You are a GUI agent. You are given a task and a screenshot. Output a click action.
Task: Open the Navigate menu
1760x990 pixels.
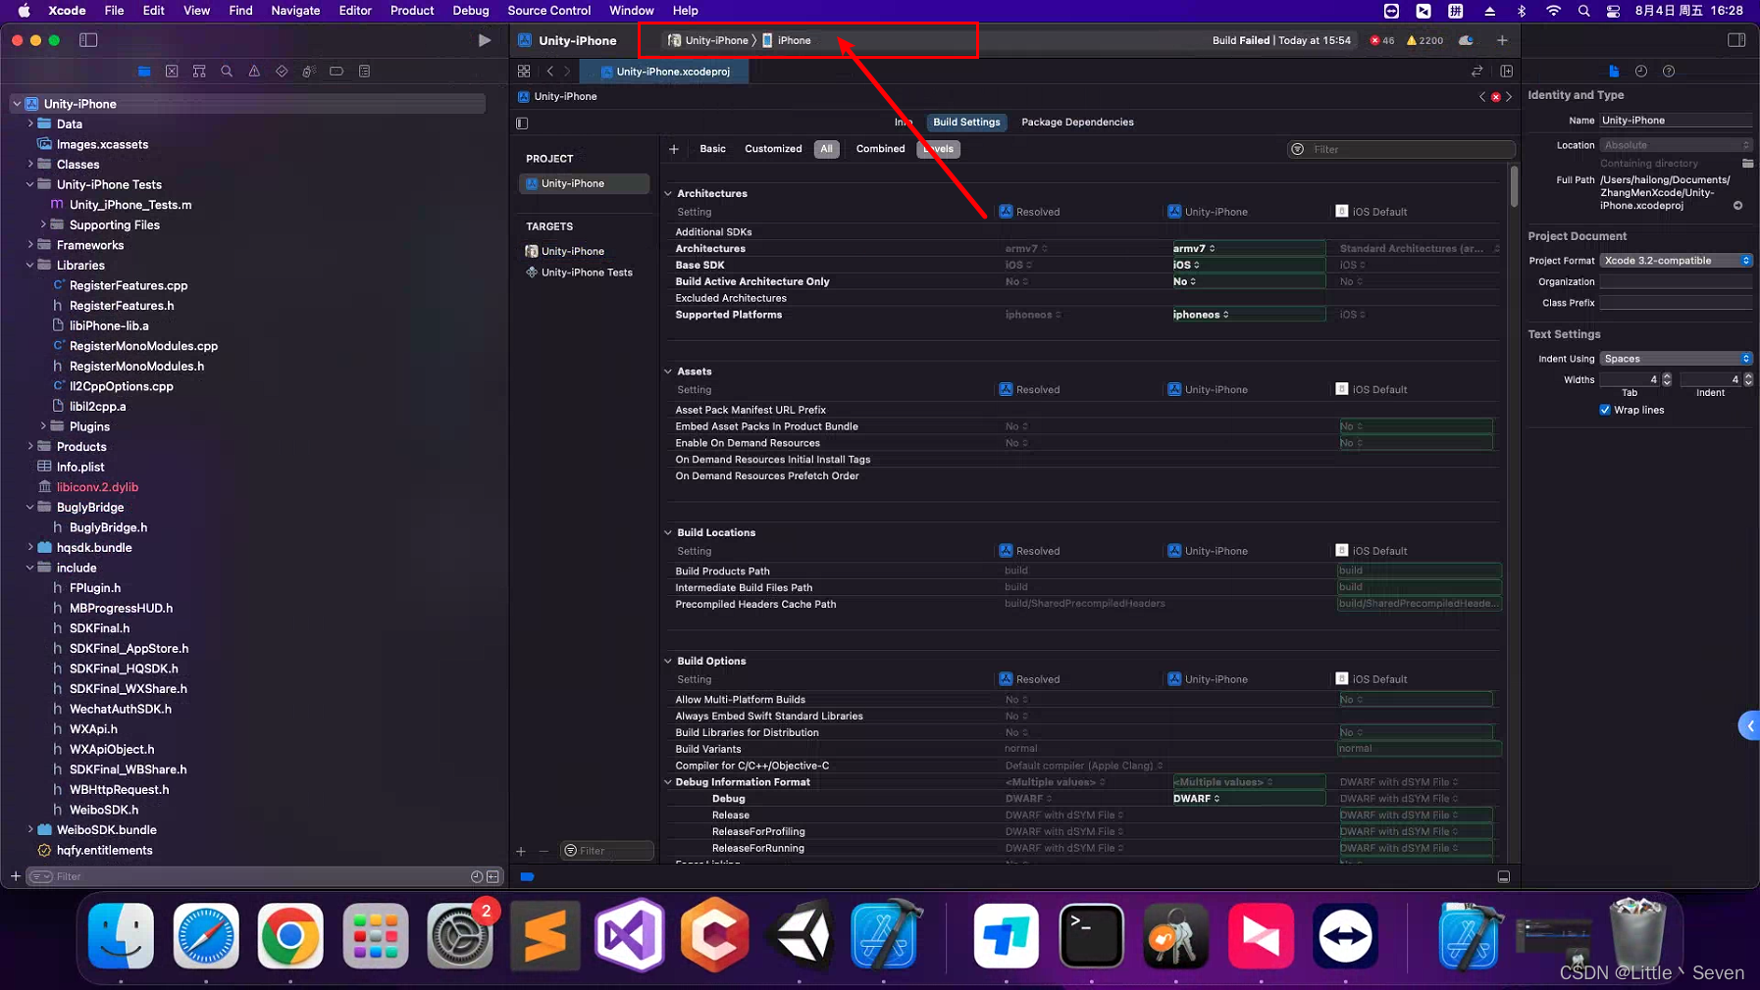pyautogui.click(x=294, y=11)
